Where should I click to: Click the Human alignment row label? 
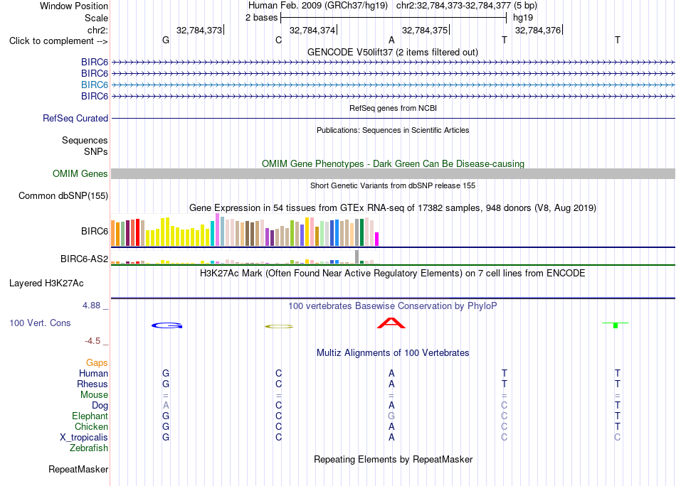(93, 373)
